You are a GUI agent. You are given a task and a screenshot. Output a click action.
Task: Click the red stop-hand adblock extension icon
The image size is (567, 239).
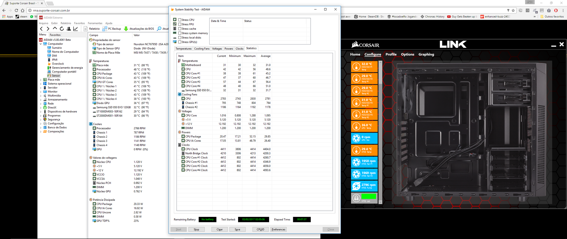pyautogui.click(x=556, y=11)
